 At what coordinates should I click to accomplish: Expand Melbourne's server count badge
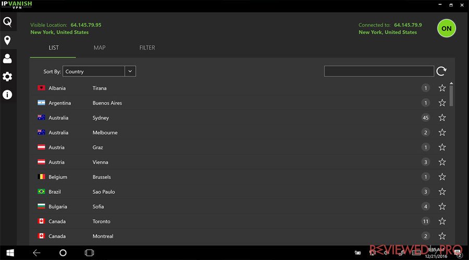426,132
